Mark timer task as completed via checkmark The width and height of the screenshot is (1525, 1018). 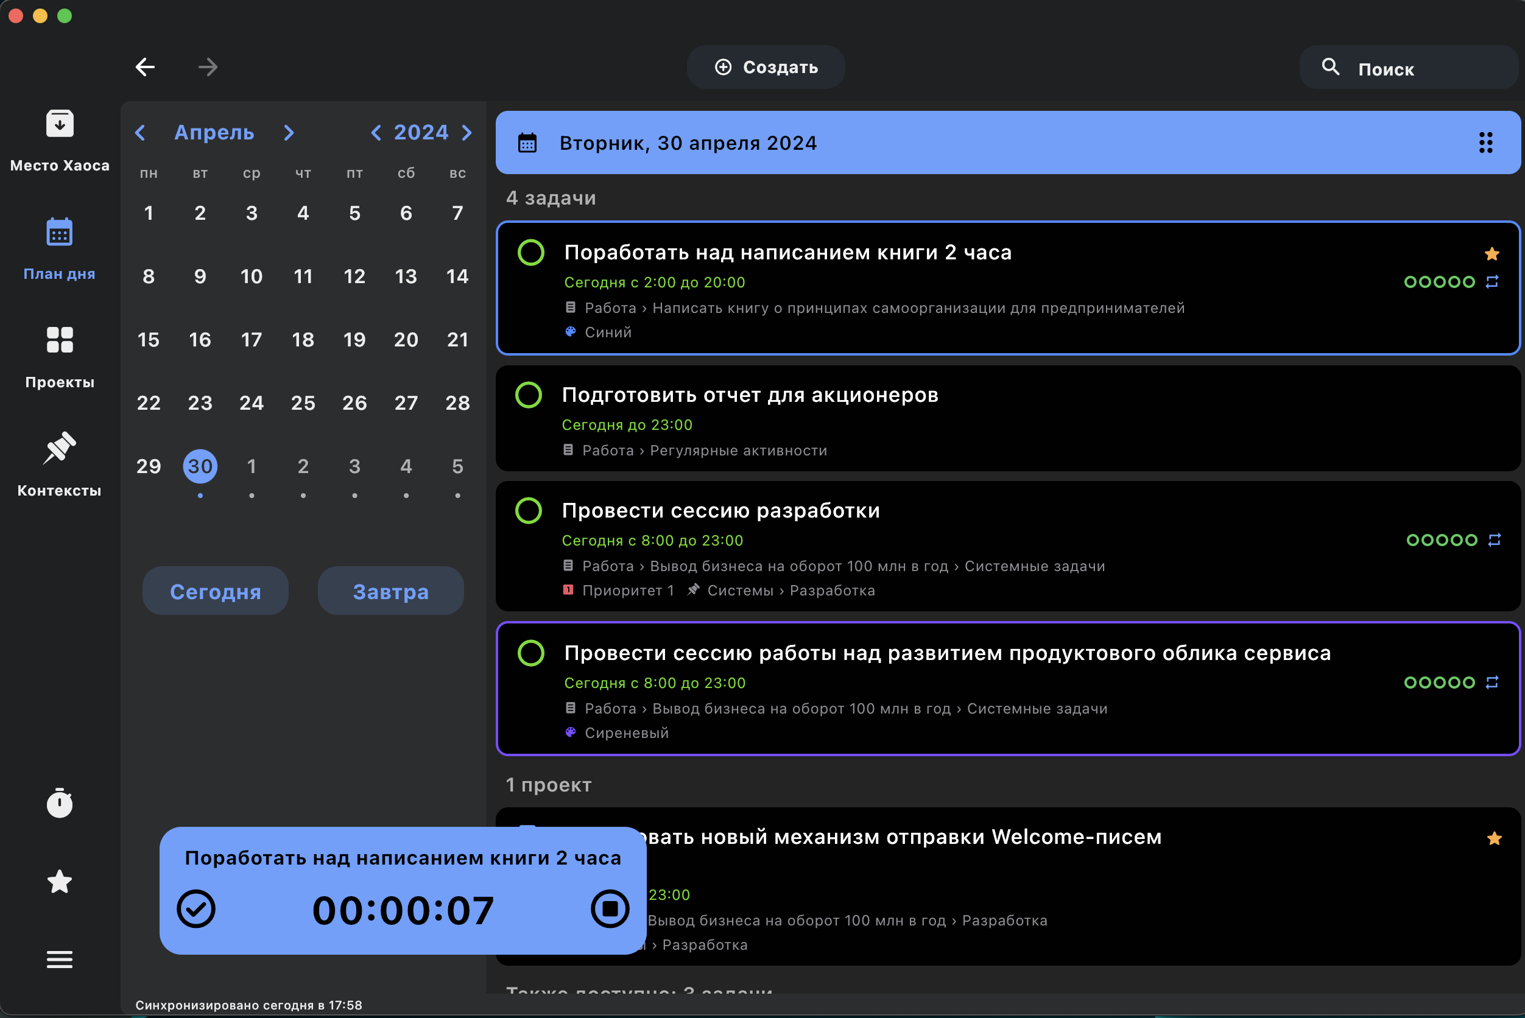tap(196, 909)
